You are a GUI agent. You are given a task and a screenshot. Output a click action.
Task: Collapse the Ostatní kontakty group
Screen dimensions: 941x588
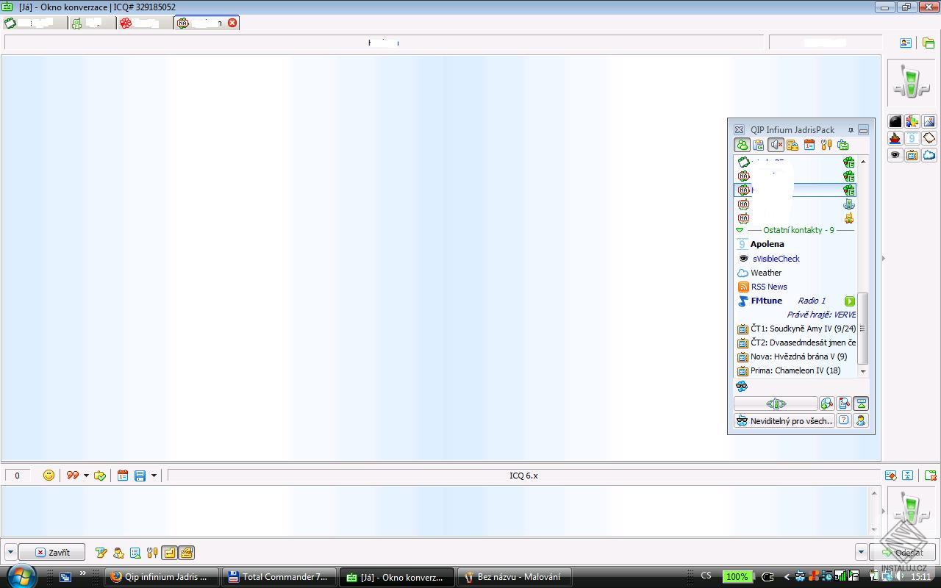point(740,230)
